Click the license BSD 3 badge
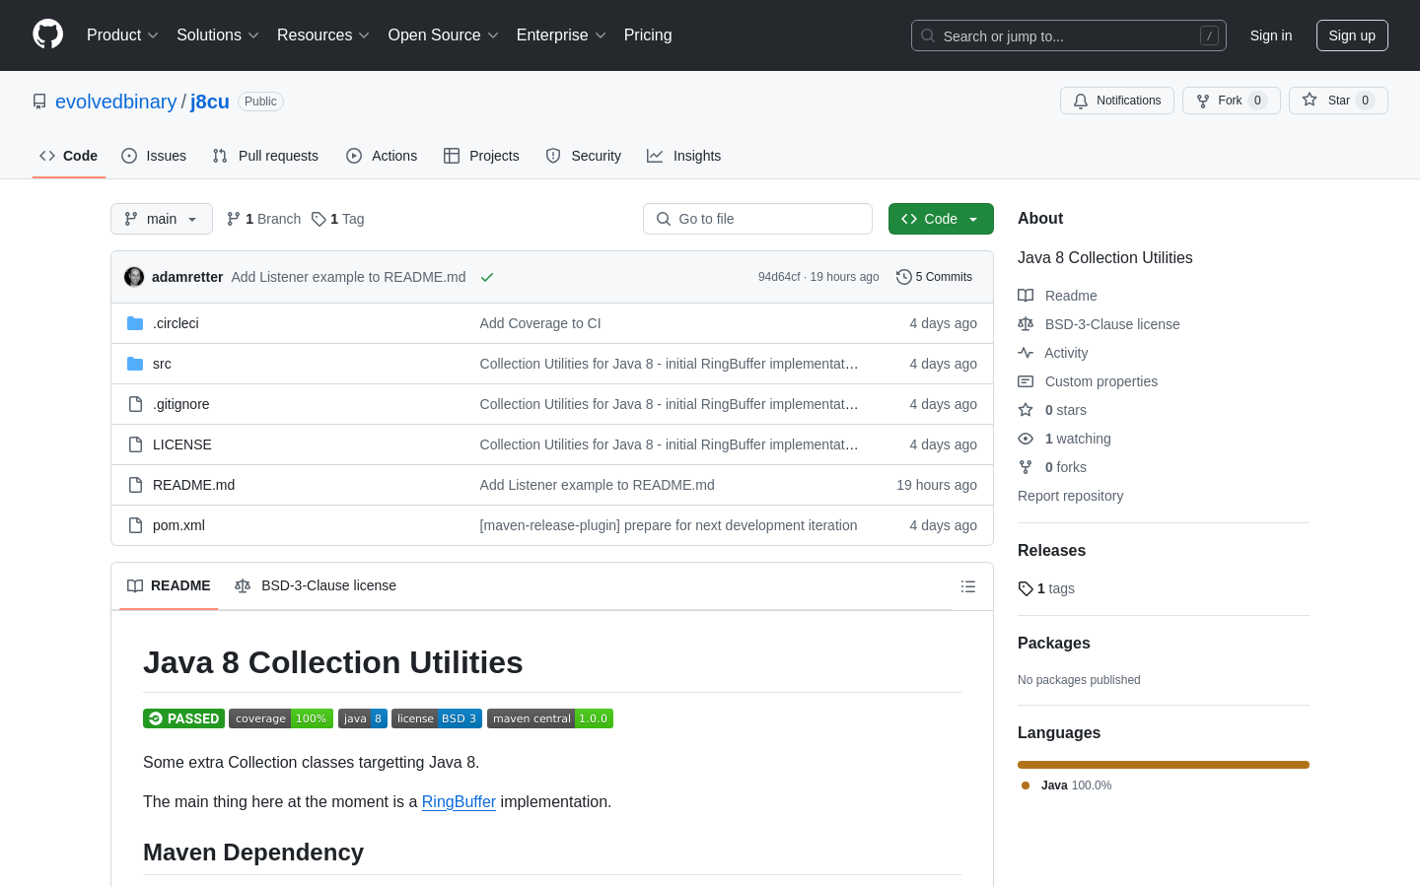1420x887 pixels. point(437,718)
